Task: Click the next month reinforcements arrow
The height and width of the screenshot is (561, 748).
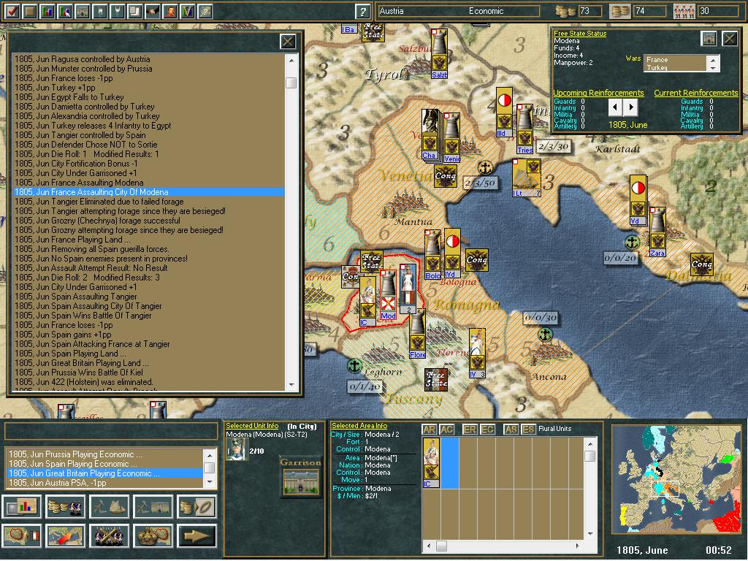Action: (630, 107)
